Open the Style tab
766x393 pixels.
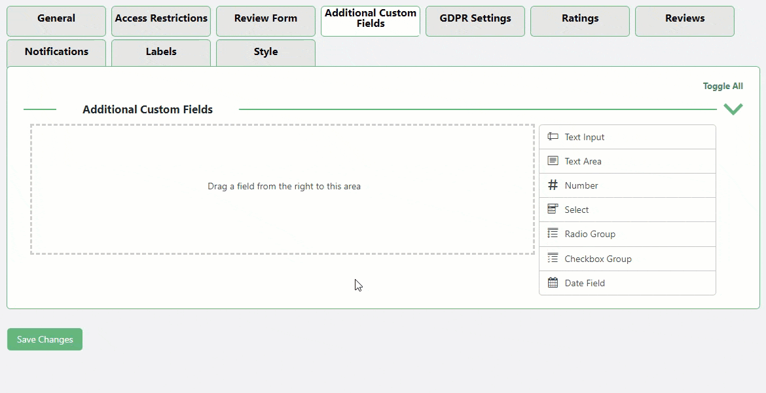point(266,53)
